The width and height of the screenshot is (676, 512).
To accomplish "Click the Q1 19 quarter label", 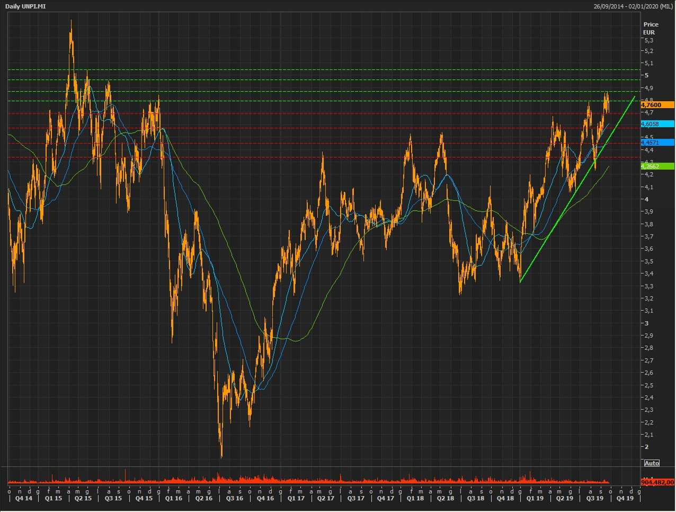I will (535, 498).
